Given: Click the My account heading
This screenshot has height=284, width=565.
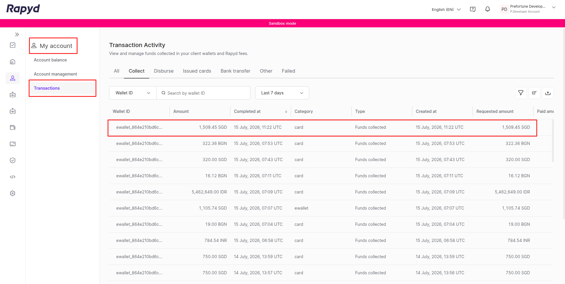Looking at the screenshot, I should coord(56,46).
